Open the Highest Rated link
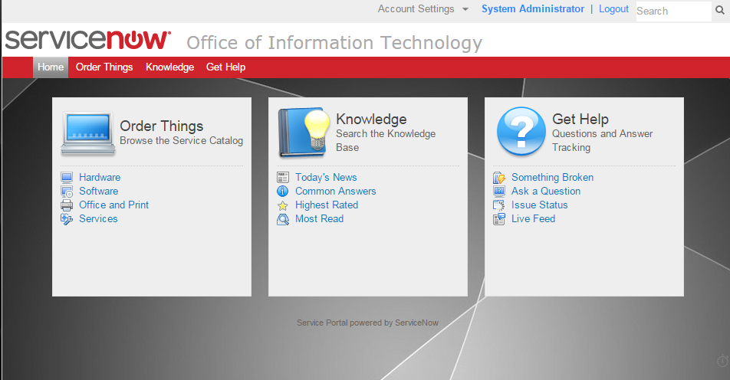This screenshot has width=730, height=380. (327, 205)
